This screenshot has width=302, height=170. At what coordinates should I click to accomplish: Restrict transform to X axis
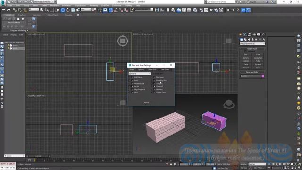click(x=228, y=10)
